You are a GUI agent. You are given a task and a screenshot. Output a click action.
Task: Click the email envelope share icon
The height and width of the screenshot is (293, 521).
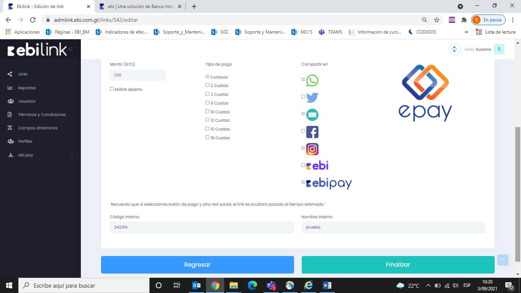(312, 114)
